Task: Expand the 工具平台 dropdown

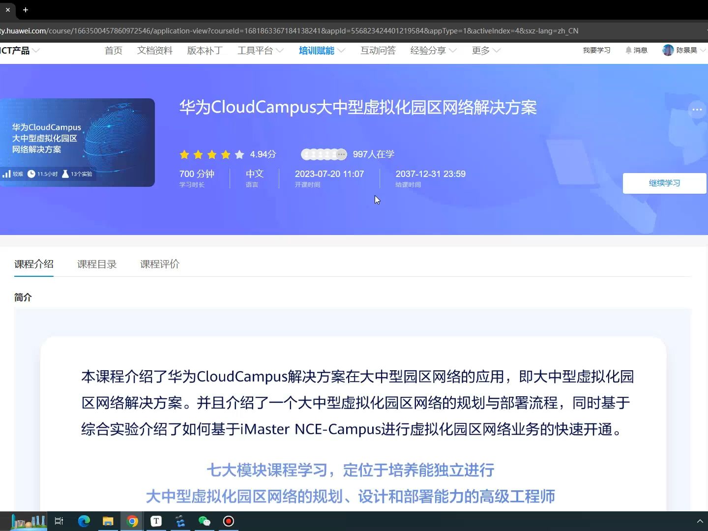Action: click(x=280, y=50)
